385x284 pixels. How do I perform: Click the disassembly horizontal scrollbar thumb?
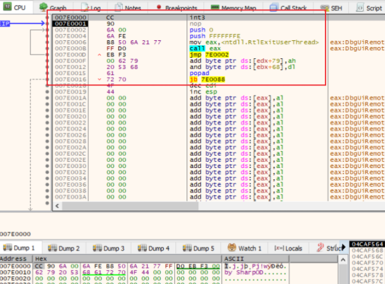pos(130,206)
